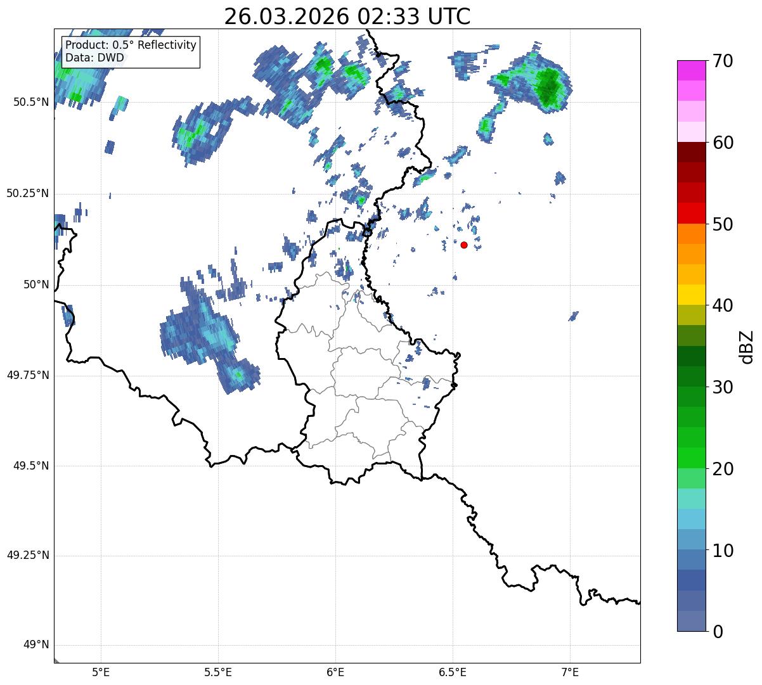Image resolution: width=762 pixels, height=685 pixels.
Task: Click the 5.5°E longitude label
Action: 218,672
